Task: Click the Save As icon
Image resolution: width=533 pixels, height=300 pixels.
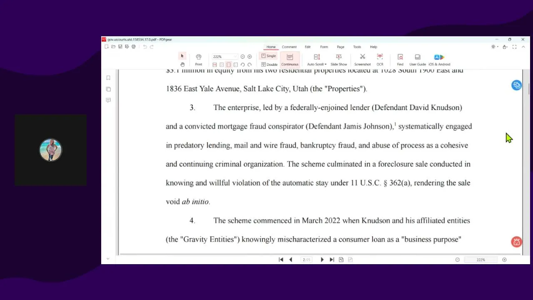Action: [127, 47]
